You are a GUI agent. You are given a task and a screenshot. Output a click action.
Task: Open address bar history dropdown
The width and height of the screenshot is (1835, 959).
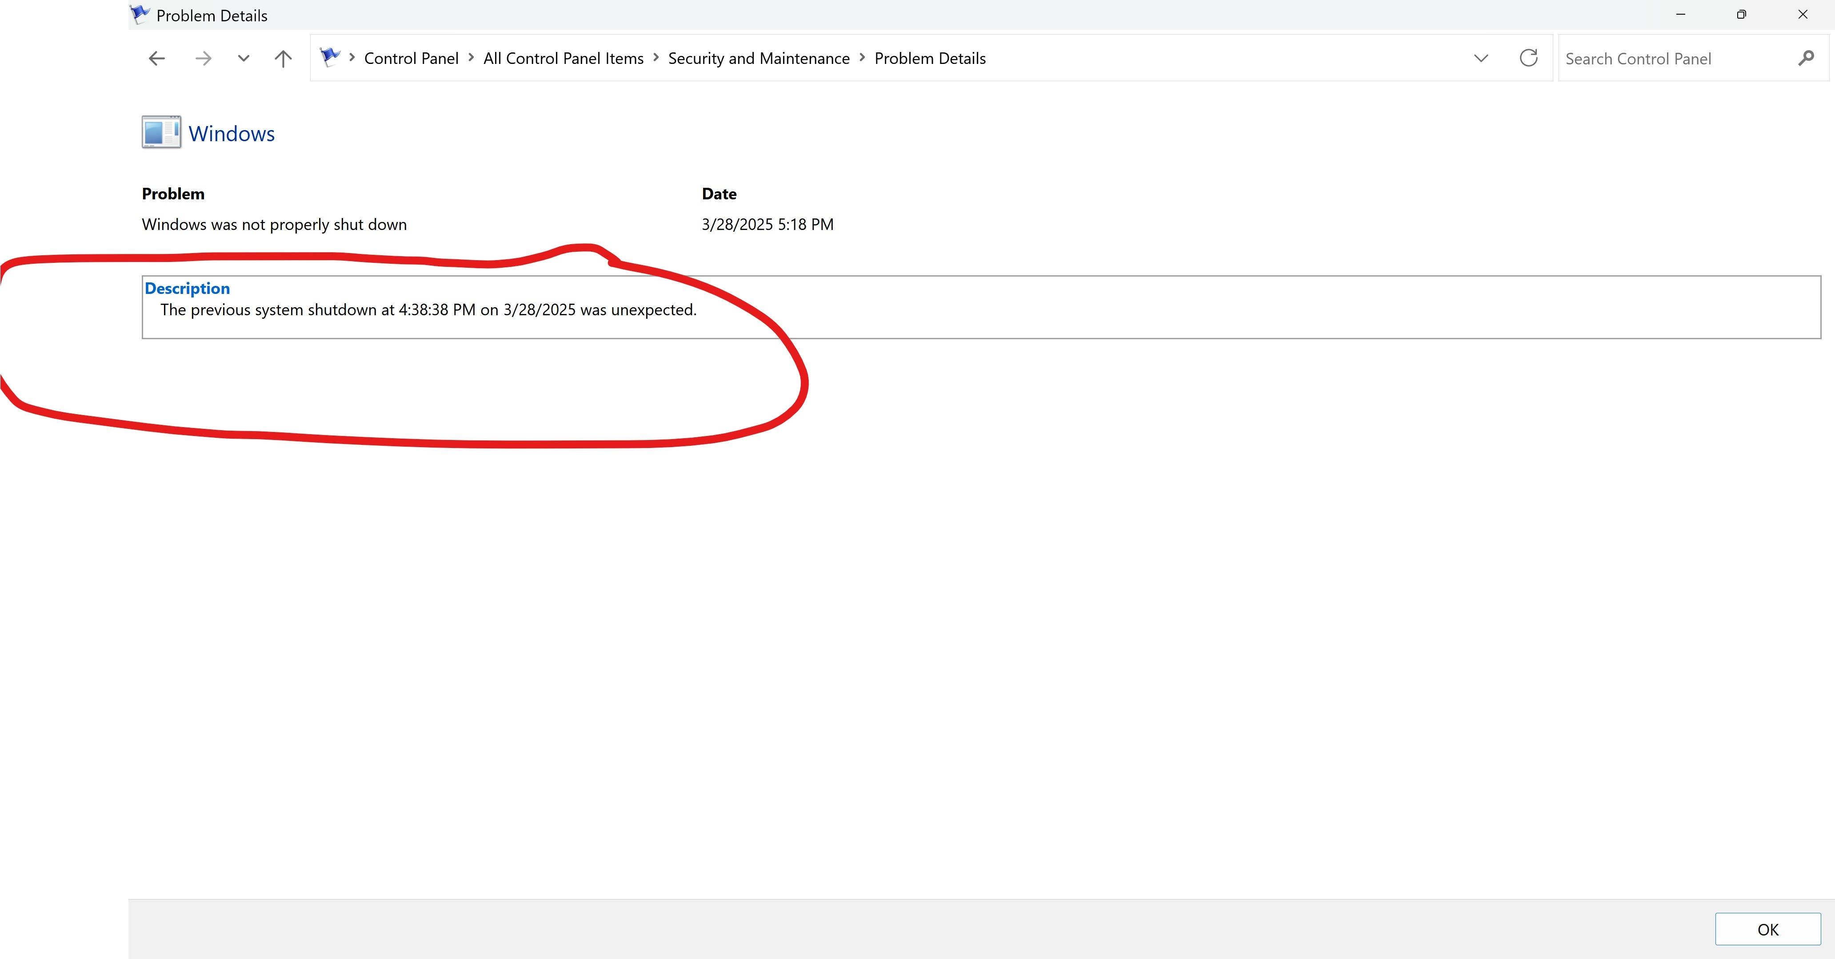pyautogui.click(x=1481, y=58)
